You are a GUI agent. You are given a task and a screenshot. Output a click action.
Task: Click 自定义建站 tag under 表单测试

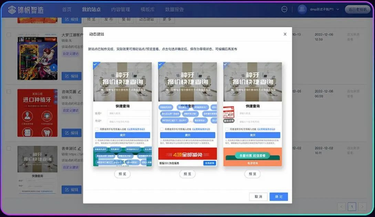pos(71,167)
